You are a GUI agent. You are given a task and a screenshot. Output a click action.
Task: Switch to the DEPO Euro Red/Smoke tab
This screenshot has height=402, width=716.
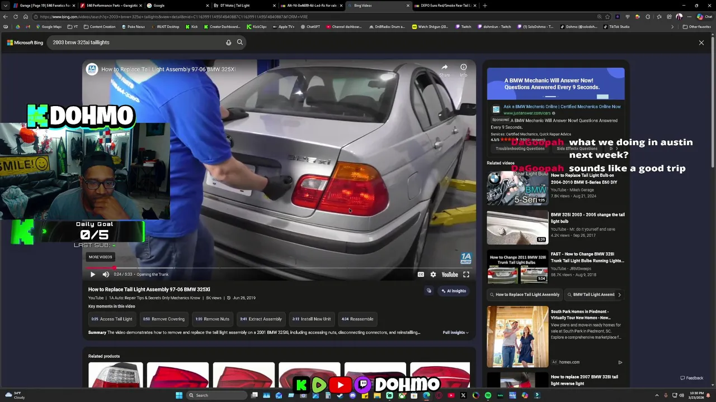[445, 6]
